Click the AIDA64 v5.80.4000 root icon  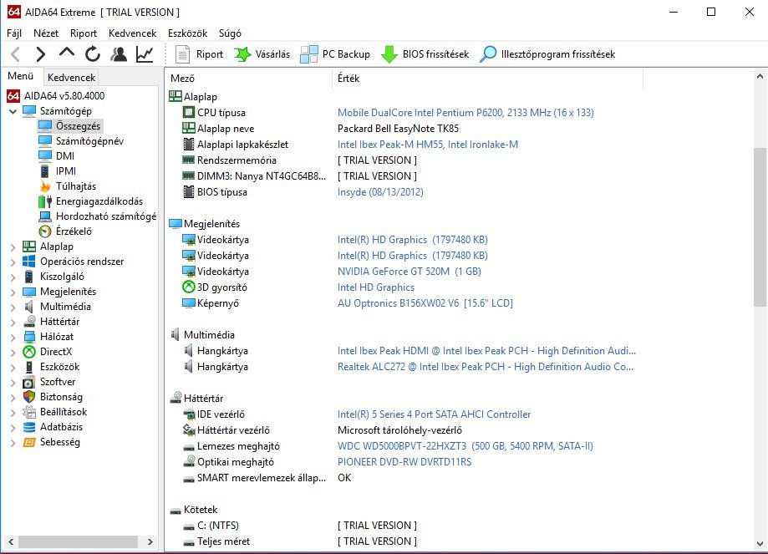point(13,95)
